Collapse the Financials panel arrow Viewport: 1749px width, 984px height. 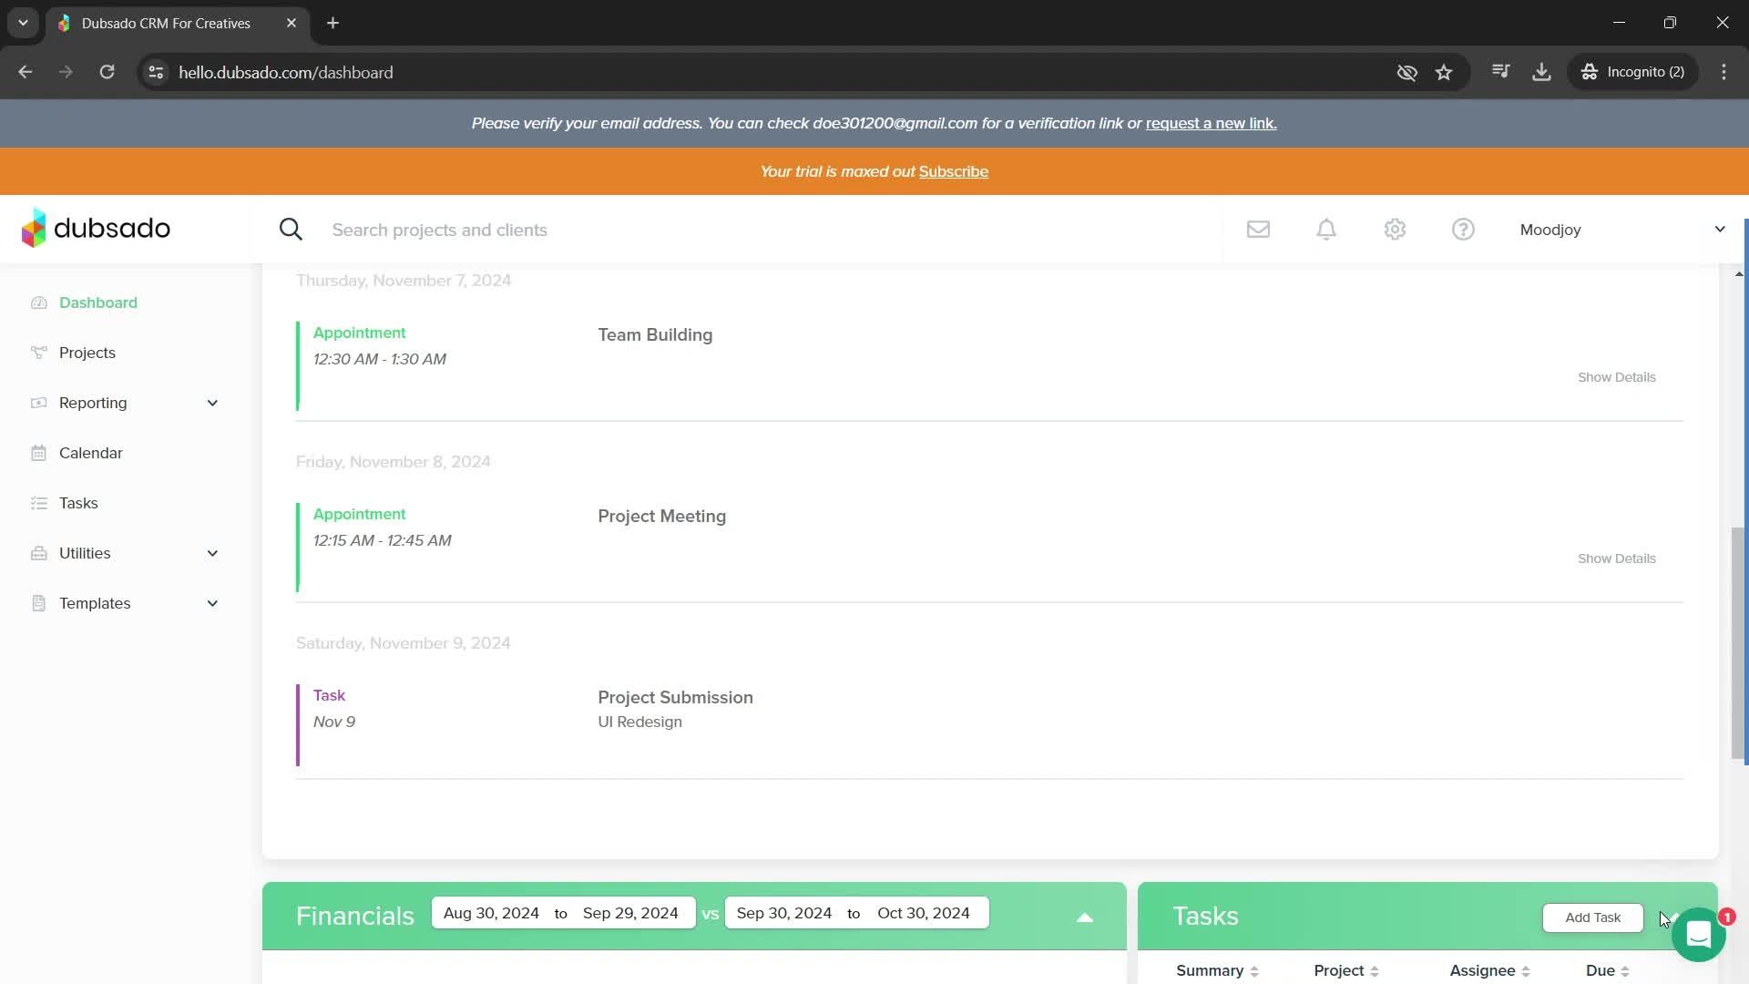pos(1084,917)
